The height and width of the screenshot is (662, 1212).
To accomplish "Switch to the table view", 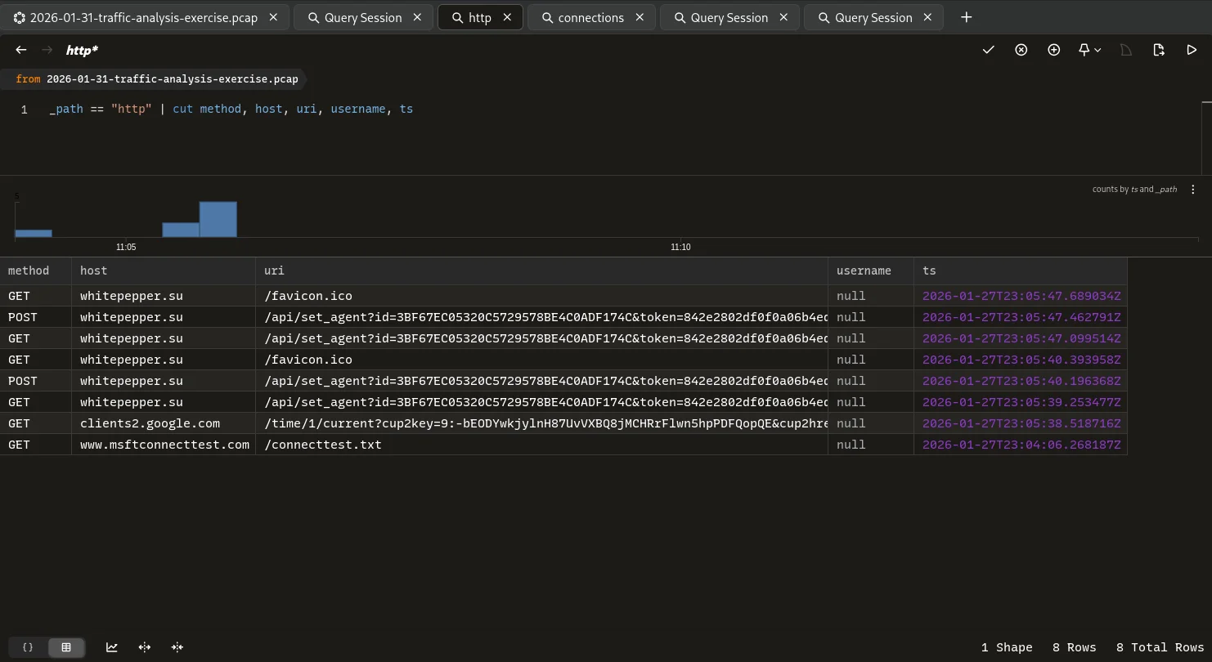I will click(x=66, y=647).
